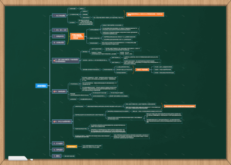
Task: Click the white eraser on the chalkboard ledge
Action: click(x=18, y=158)
